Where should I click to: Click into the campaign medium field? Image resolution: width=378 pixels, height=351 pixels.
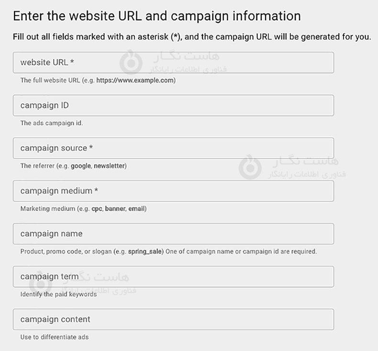(173, 191)
